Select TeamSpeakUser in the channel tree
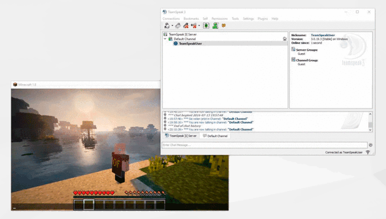386x219 pixels. 190,44
